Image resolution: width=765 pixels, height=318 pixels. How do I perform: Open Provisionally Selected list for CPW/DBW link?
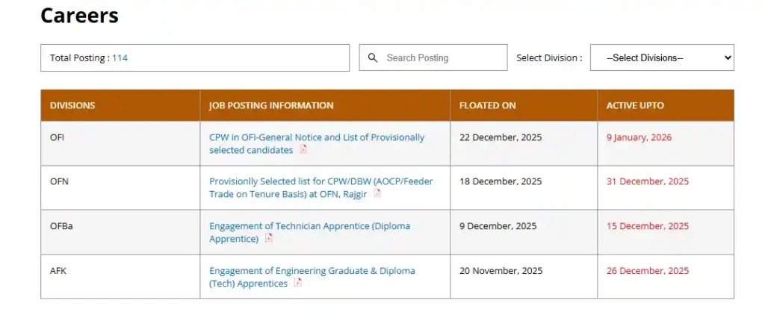tap(320, 181)
